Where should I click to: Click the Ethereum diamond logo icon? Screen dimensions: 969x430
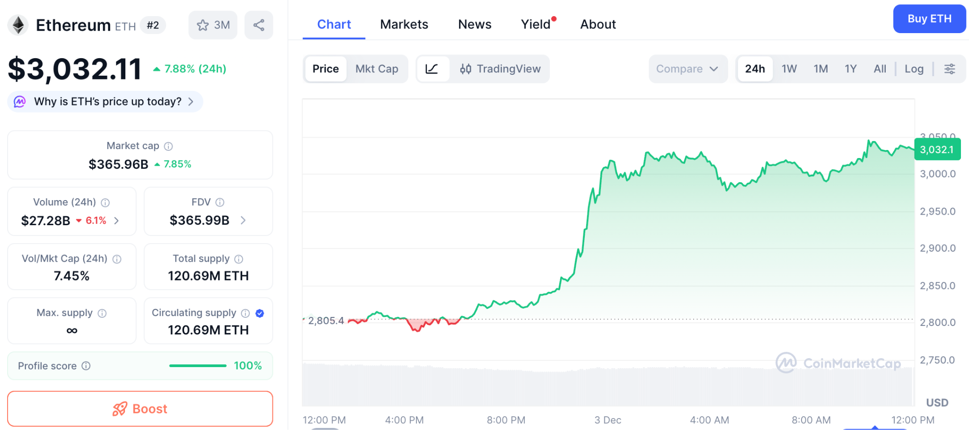(x=18, y=25)
